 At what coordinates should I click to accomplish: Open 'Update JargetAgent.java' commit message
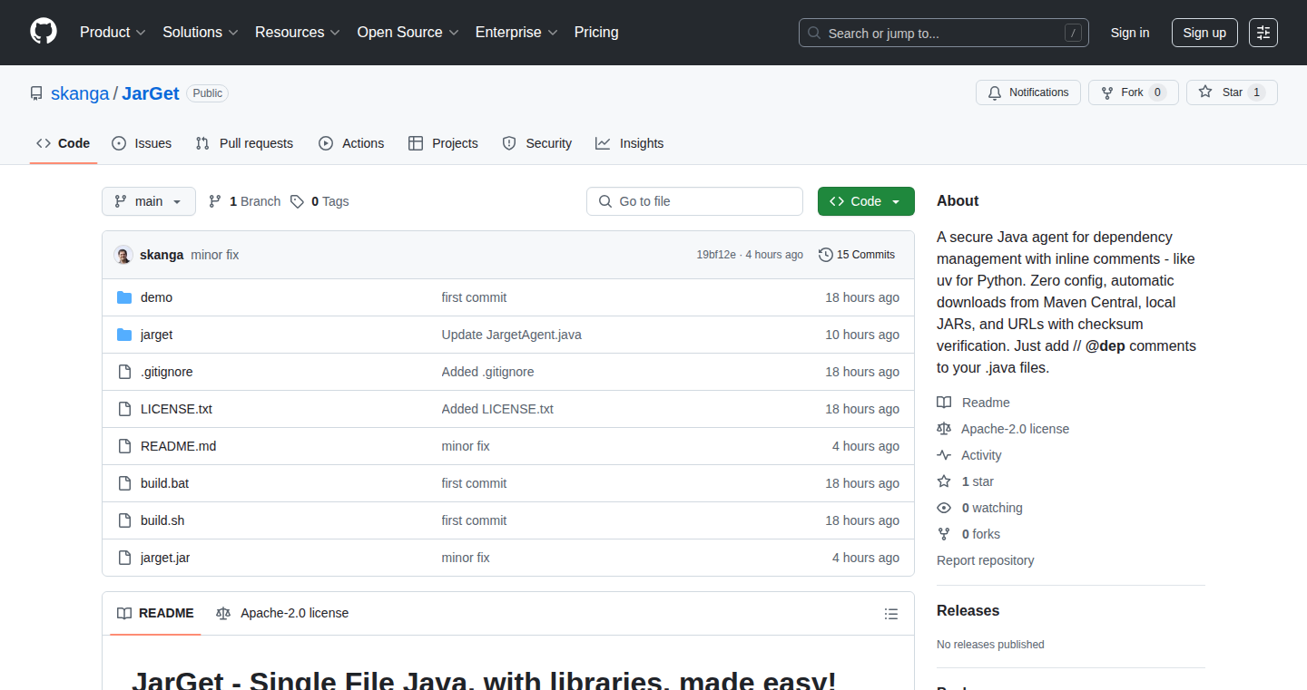pyautogui.click(x=511, y=335)
